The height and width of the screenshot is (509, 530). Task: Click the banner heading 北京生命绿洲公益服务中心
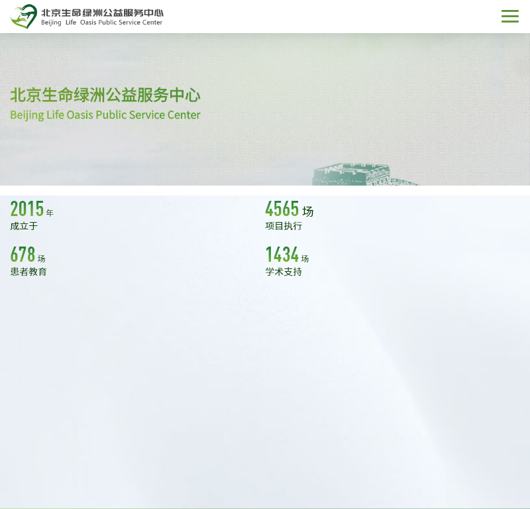click(x=105, y=95)
